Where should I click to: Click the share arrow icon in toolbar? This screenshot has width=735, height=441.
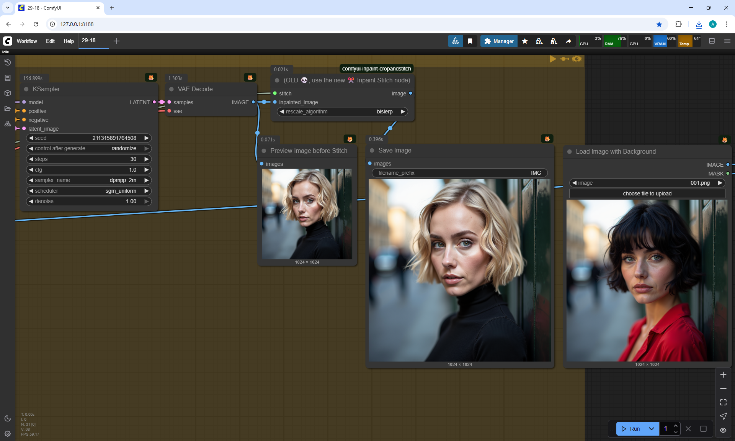(x=568, y=41)
